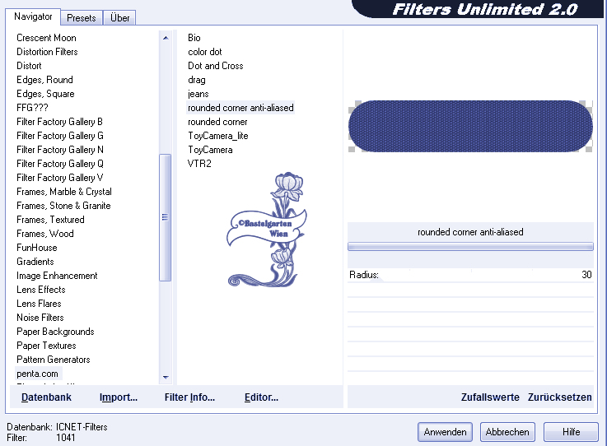Open the Über tab
This screenshot has width=607, height=446.
click(119, 18)
